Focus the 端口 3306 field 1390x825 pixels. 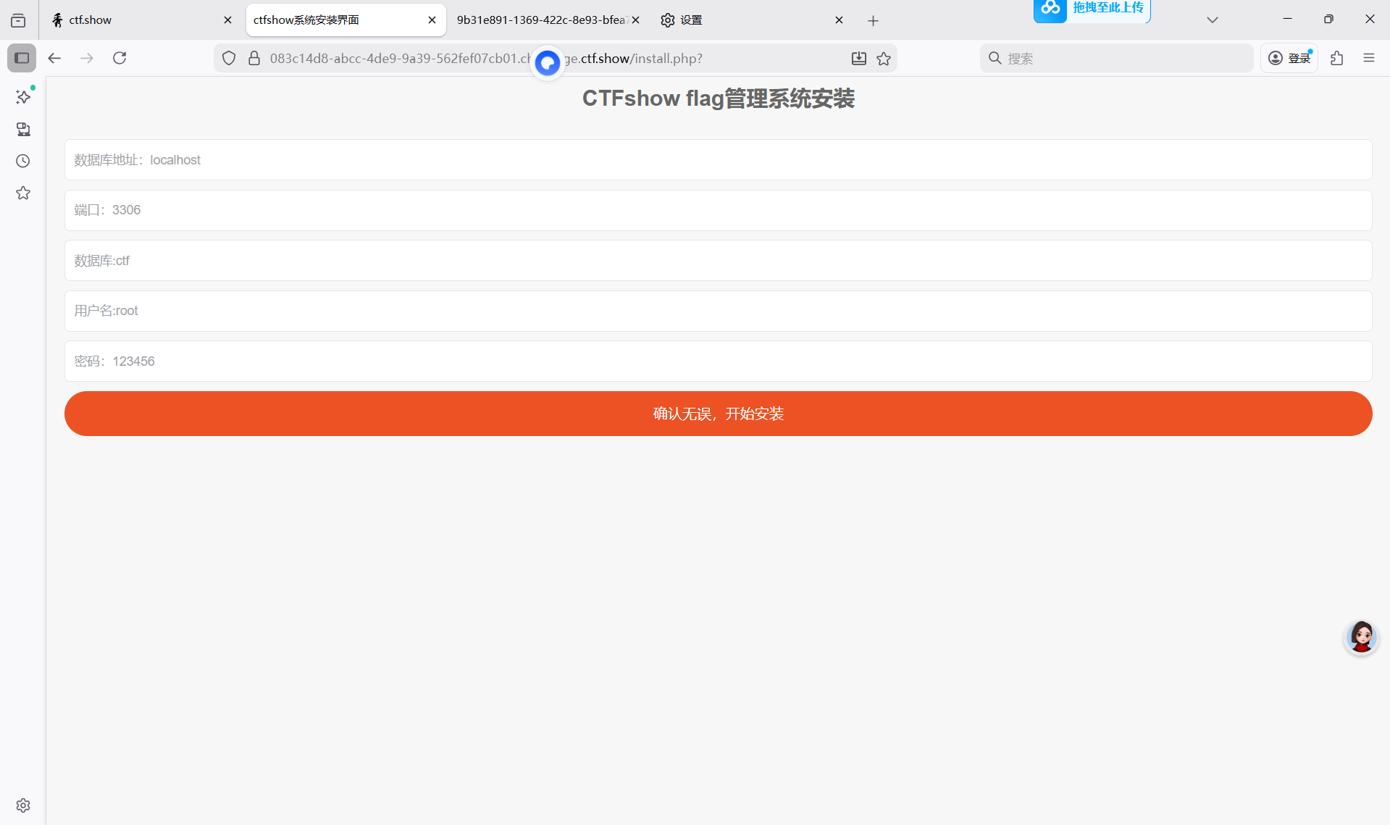[718, 210]
